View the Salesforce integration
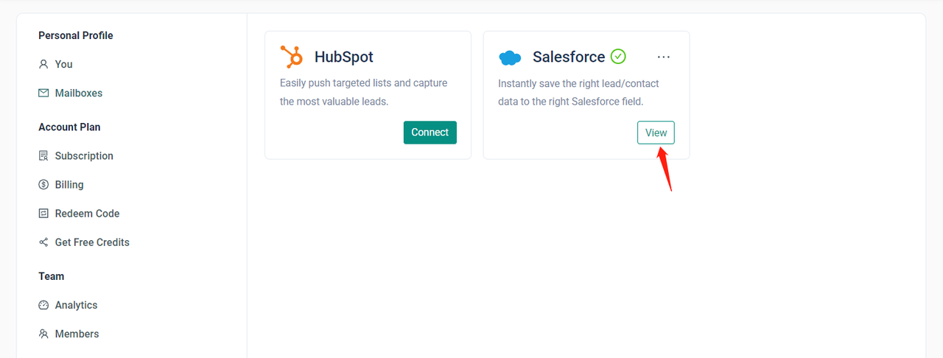Image resolution: width=943 pixels, height=358 pixels. click(656, 133)
